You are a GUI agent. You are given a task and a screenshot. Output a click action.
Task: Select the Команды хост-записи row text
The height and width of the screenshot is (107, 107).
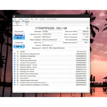[x=27, y=72]
